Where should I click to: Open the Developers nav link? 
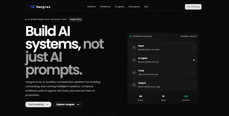click(x=134, y=7)
